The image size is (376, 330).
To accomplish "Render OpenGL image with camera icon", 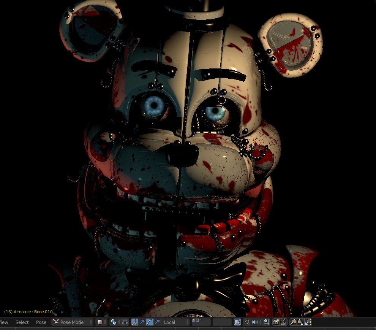I will [x=276, y=322].
